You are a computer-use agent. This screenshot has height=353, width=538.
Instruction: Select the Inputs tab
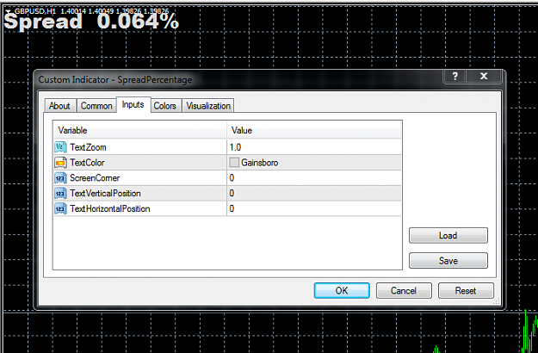[133, 104]
